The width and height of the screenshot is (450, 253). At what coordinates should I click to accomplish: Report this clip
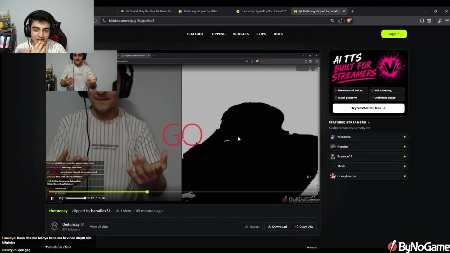[252, 227]
